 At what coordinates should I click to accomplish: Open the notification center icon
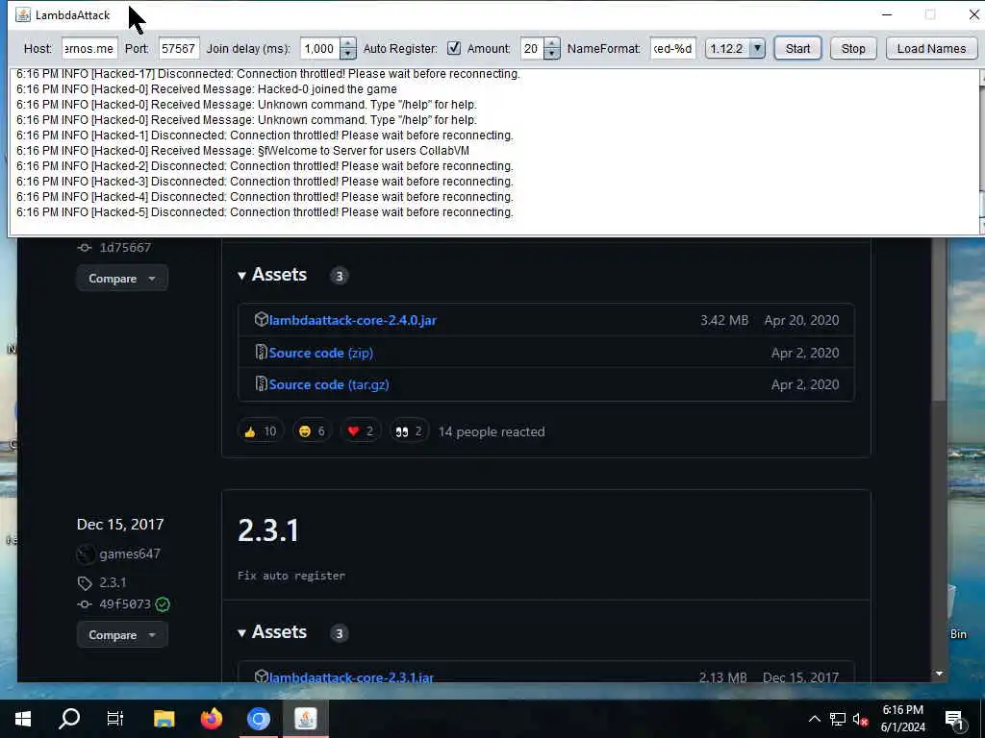pyautogui.click(x=953, y=720)
